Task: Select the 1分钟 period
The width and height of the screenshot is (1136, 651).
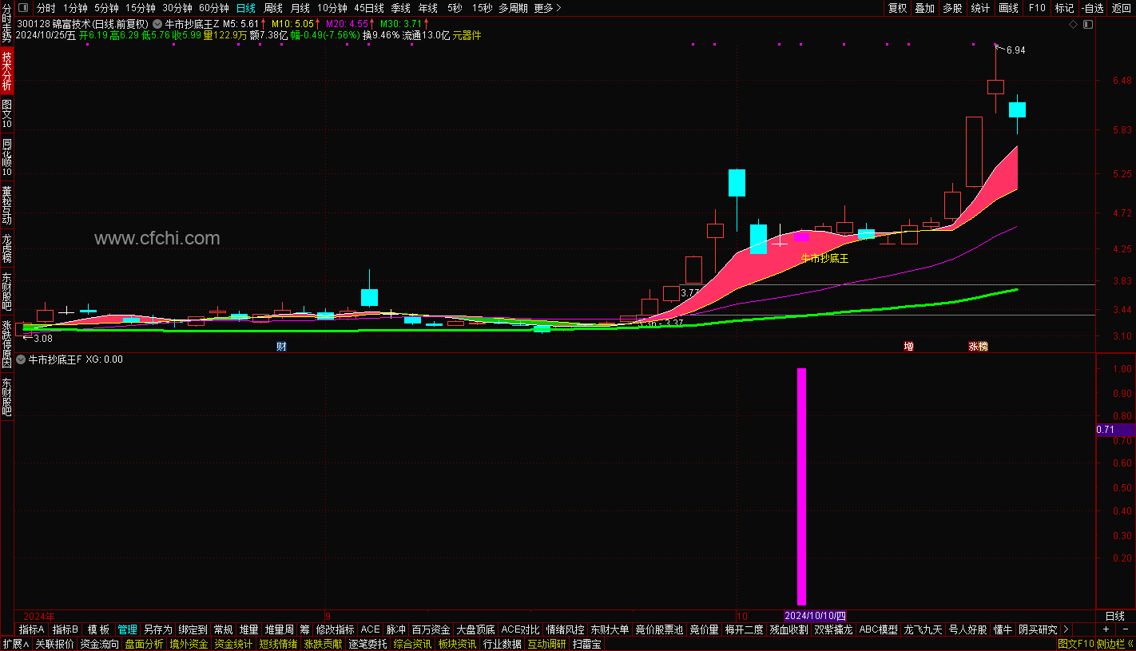Action: pos(75,8)
